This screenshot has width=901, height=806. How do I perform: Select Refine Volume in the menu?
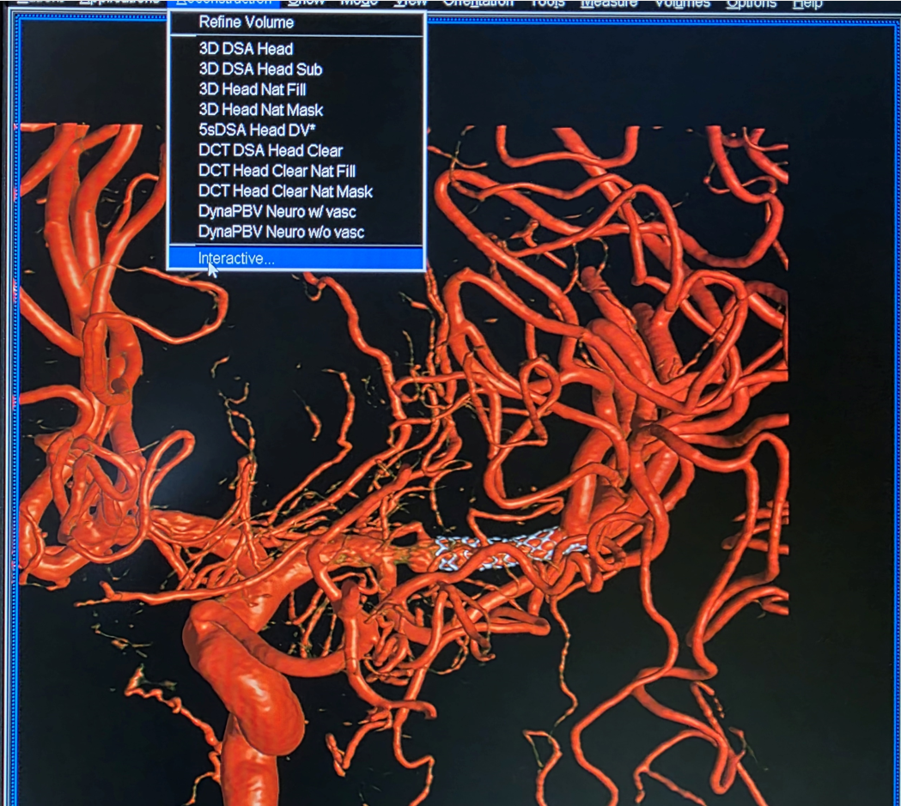click(246, 22)
